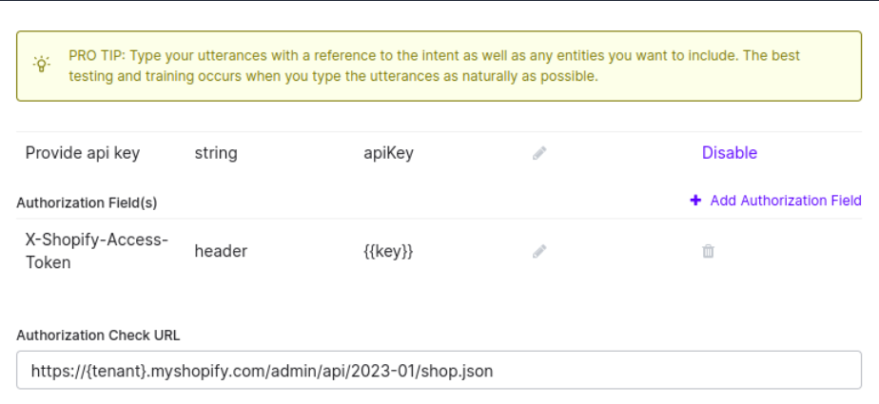This screenshot has height=404, width=879.
Task: Select the "header" location value
Action: (221, 252)
